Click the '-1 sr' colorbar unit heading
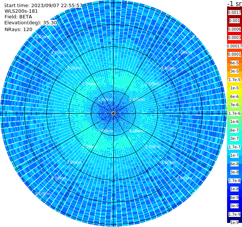The width and height of the screenshot is (242, 227). click(235, 4)
